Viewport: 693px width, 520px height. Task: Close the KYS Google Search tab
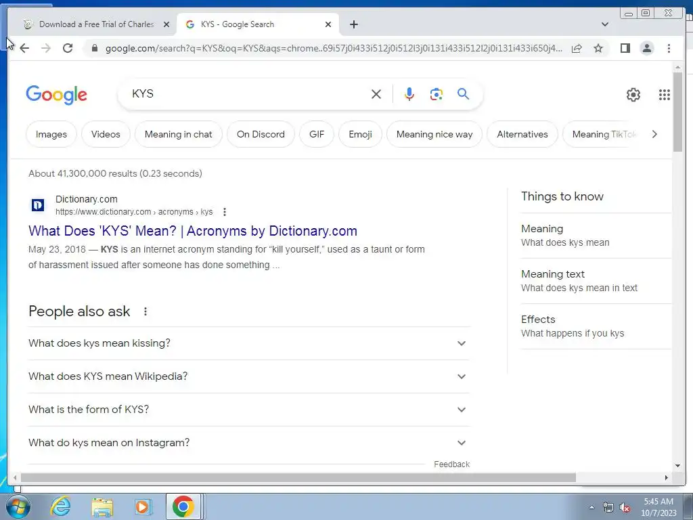(328, 24)
